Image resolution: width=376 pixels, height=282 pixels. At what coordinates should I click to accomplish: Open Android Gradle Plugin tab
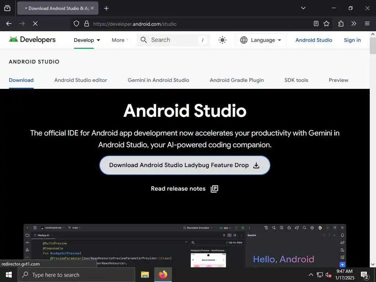(237, 80)
